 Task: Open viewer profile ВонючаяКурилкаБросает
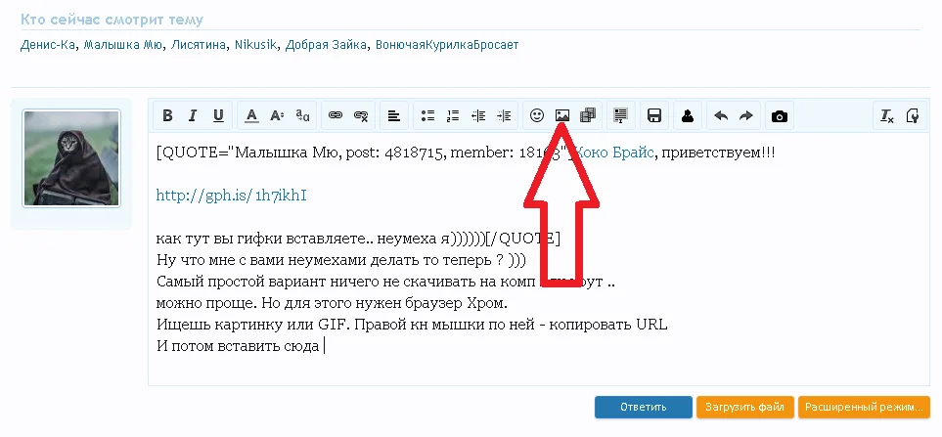click(x=447, y=45)
